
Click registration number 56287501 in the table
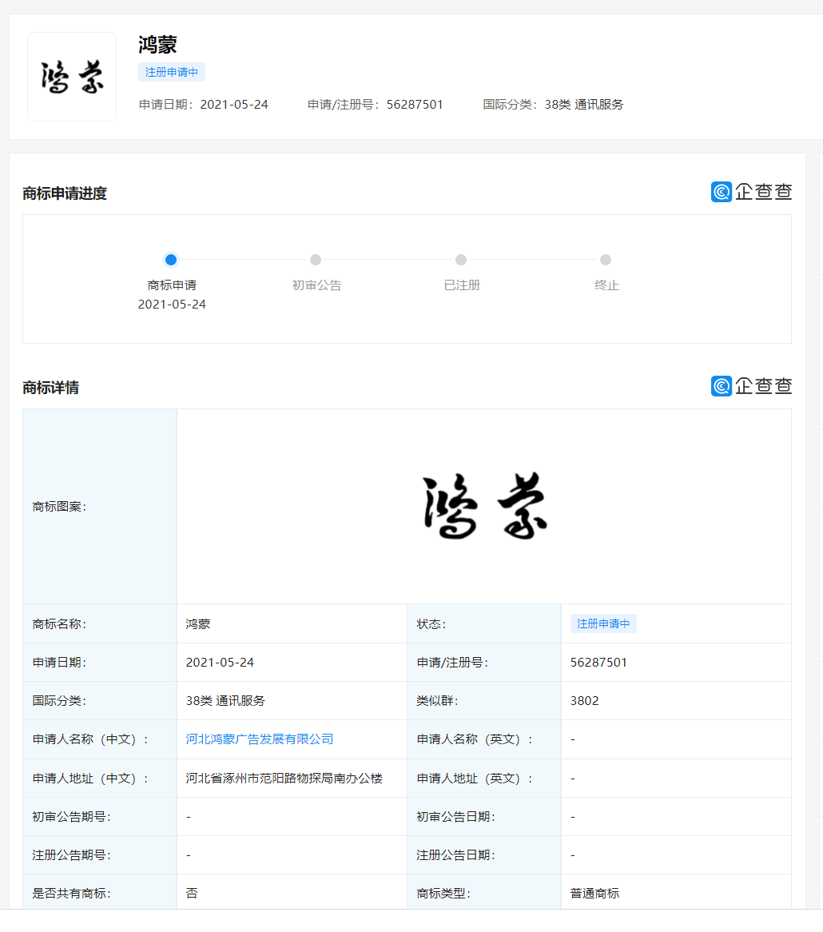(x=598, y=663)
